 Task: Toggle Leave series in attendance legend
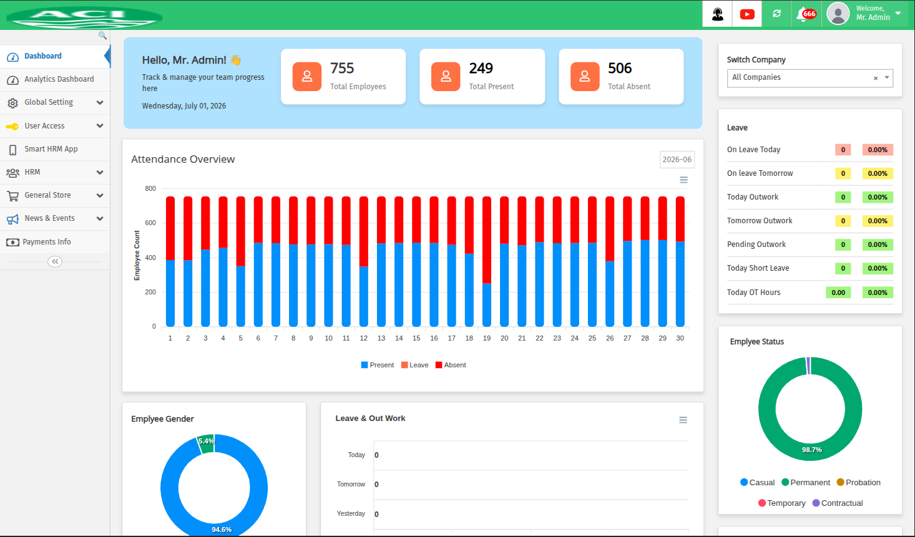[x=414, y=365]
